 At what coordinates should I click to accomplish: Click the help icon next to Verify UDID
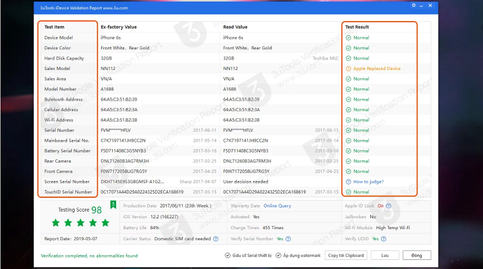(383, 239)
